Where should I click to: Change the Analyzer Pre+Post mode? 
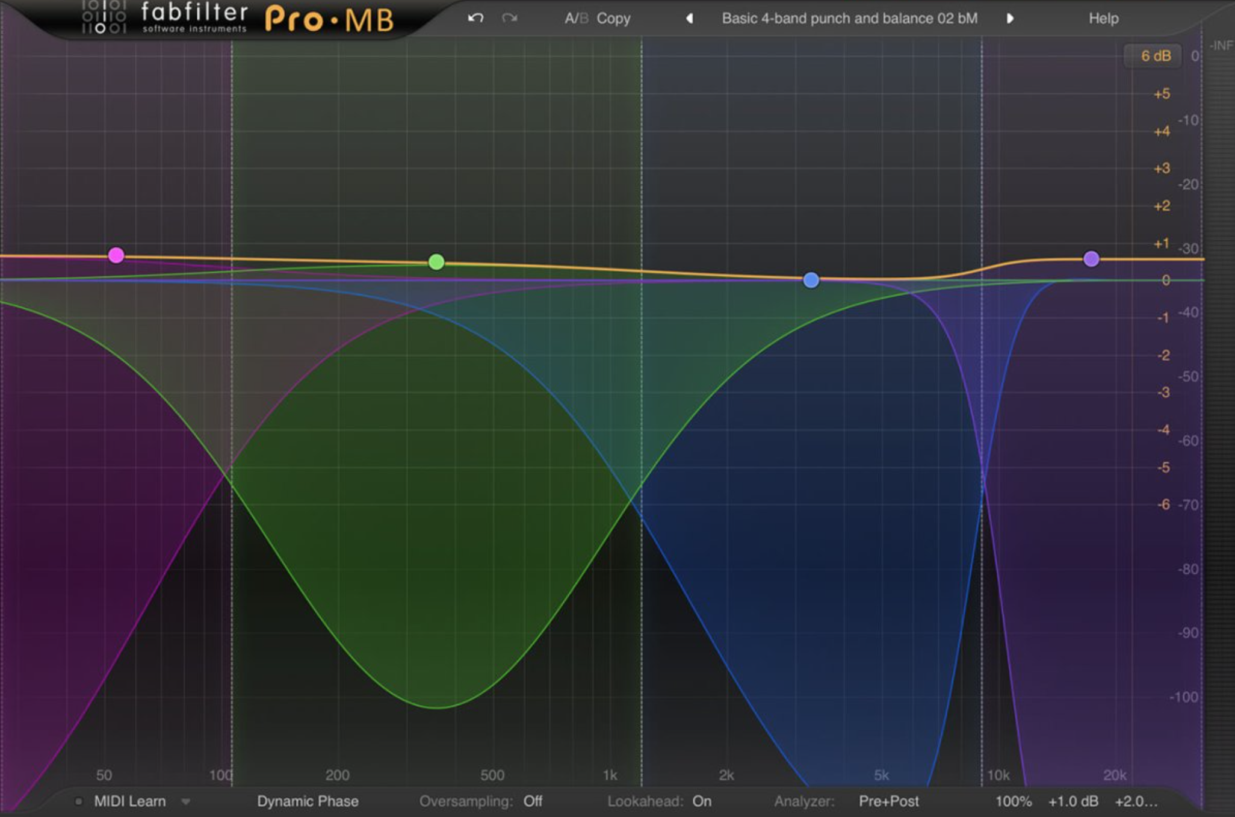pyautogui.click(x=889, y=801)
